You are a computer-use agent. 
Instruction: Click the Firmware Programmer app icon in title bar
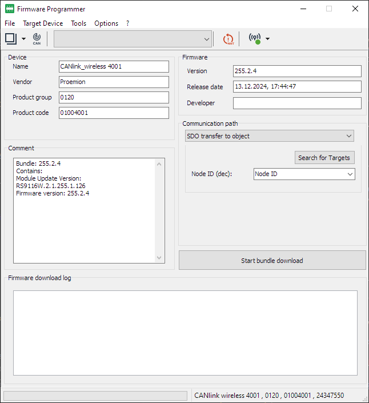tap(10, 9)
